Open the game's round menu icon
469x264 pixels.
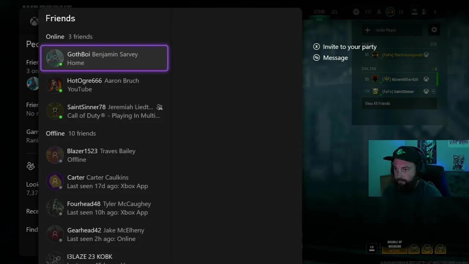coord(356,12)
